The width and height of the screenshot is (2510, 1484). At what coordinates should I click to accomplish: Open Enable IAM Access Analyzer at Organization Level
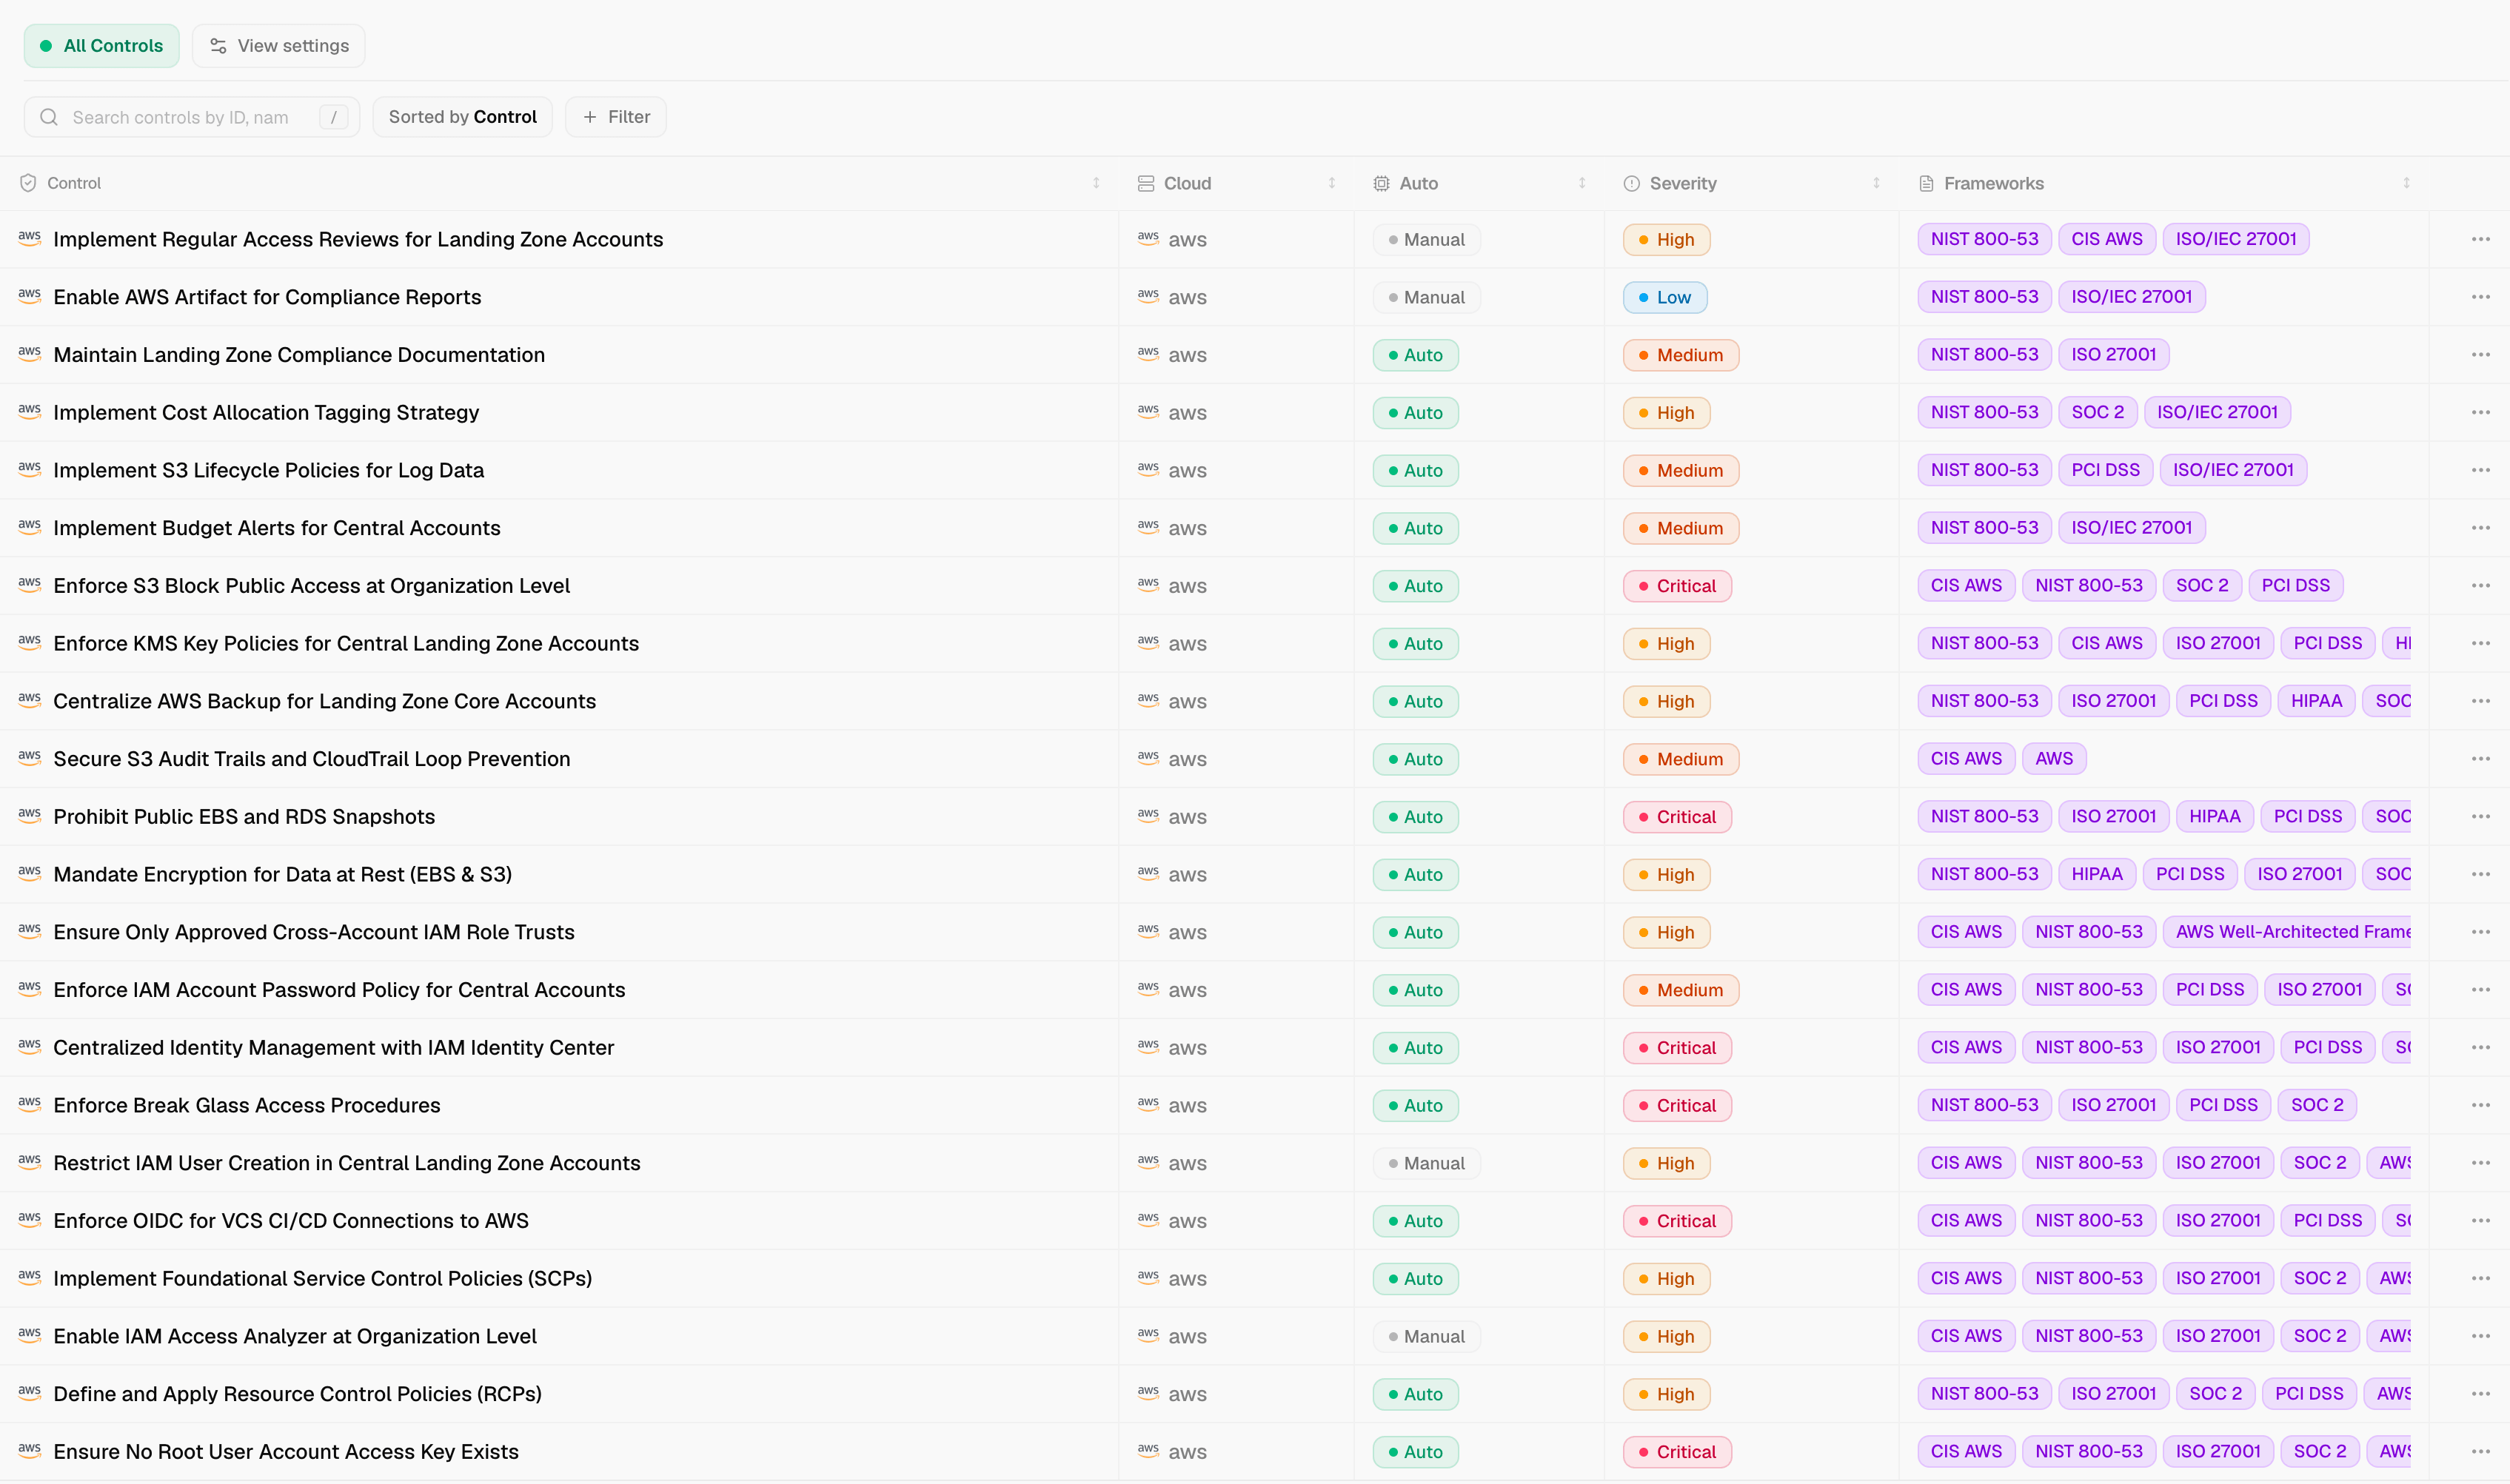click(295, 1337)
